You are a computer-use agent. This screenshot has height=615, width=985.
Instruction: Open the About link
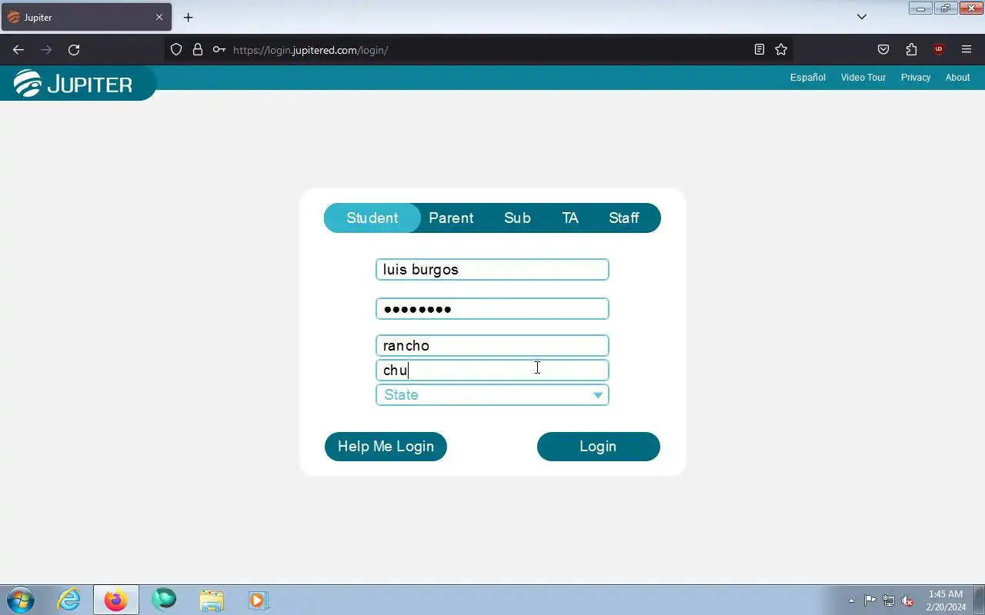pyautogui.click(x=957, y=78)
